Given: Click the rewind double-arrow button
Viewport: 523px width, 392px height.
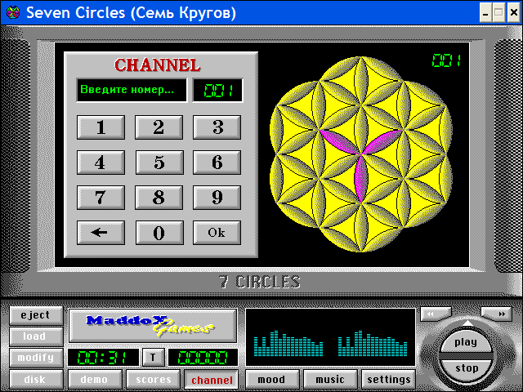Looking at the screenshot, I should pyautogui.click(x=436, y=314).
